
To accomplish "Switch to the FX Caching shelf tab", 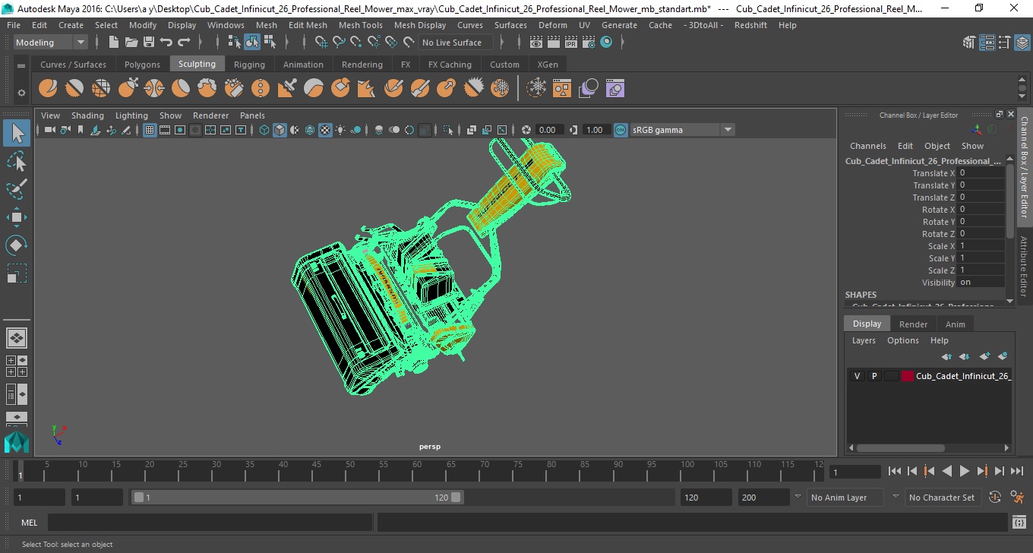I will [450, 65].
